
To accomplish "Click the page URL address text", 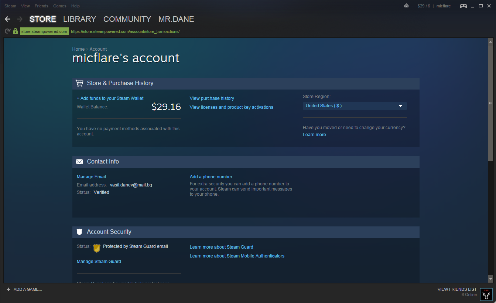I will point(125,31).
